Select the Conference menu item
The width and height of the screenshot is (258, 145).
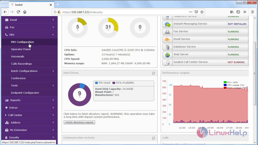coord(29,78)
